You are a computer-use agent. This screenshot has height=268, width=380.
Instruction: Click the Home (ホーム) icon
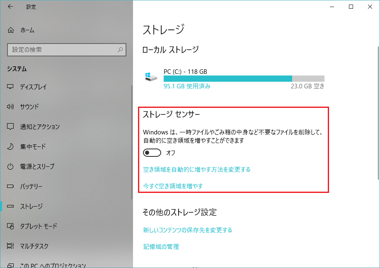[11, 30]
